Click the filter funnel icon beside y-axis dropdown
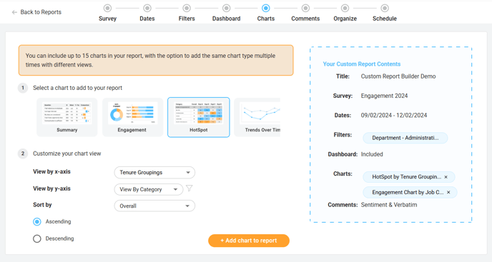Image resolution: width=492 pixels, height=262 pixels. coord(190,188)
